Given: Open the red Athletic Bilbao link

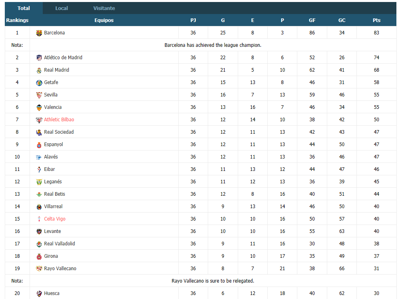Looking at the screenshot, I should point(59,120).
